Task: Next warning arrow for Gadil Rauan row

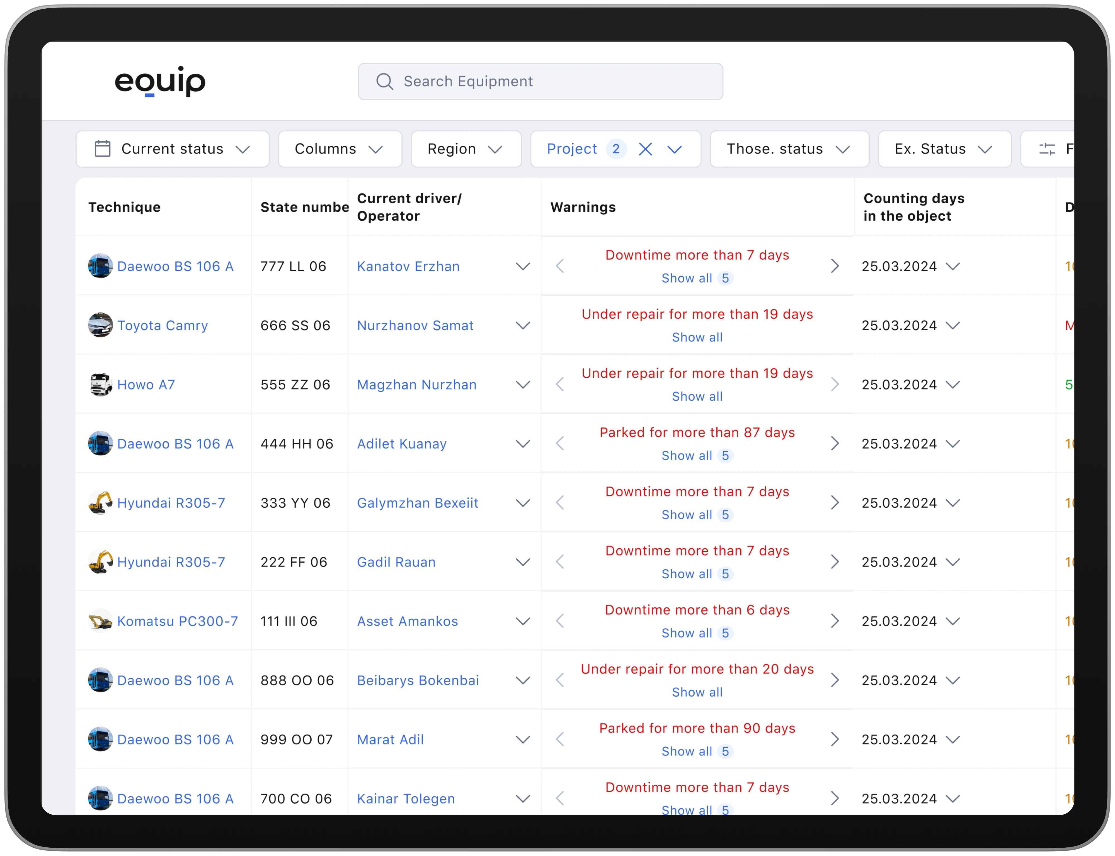Action: 834,561
